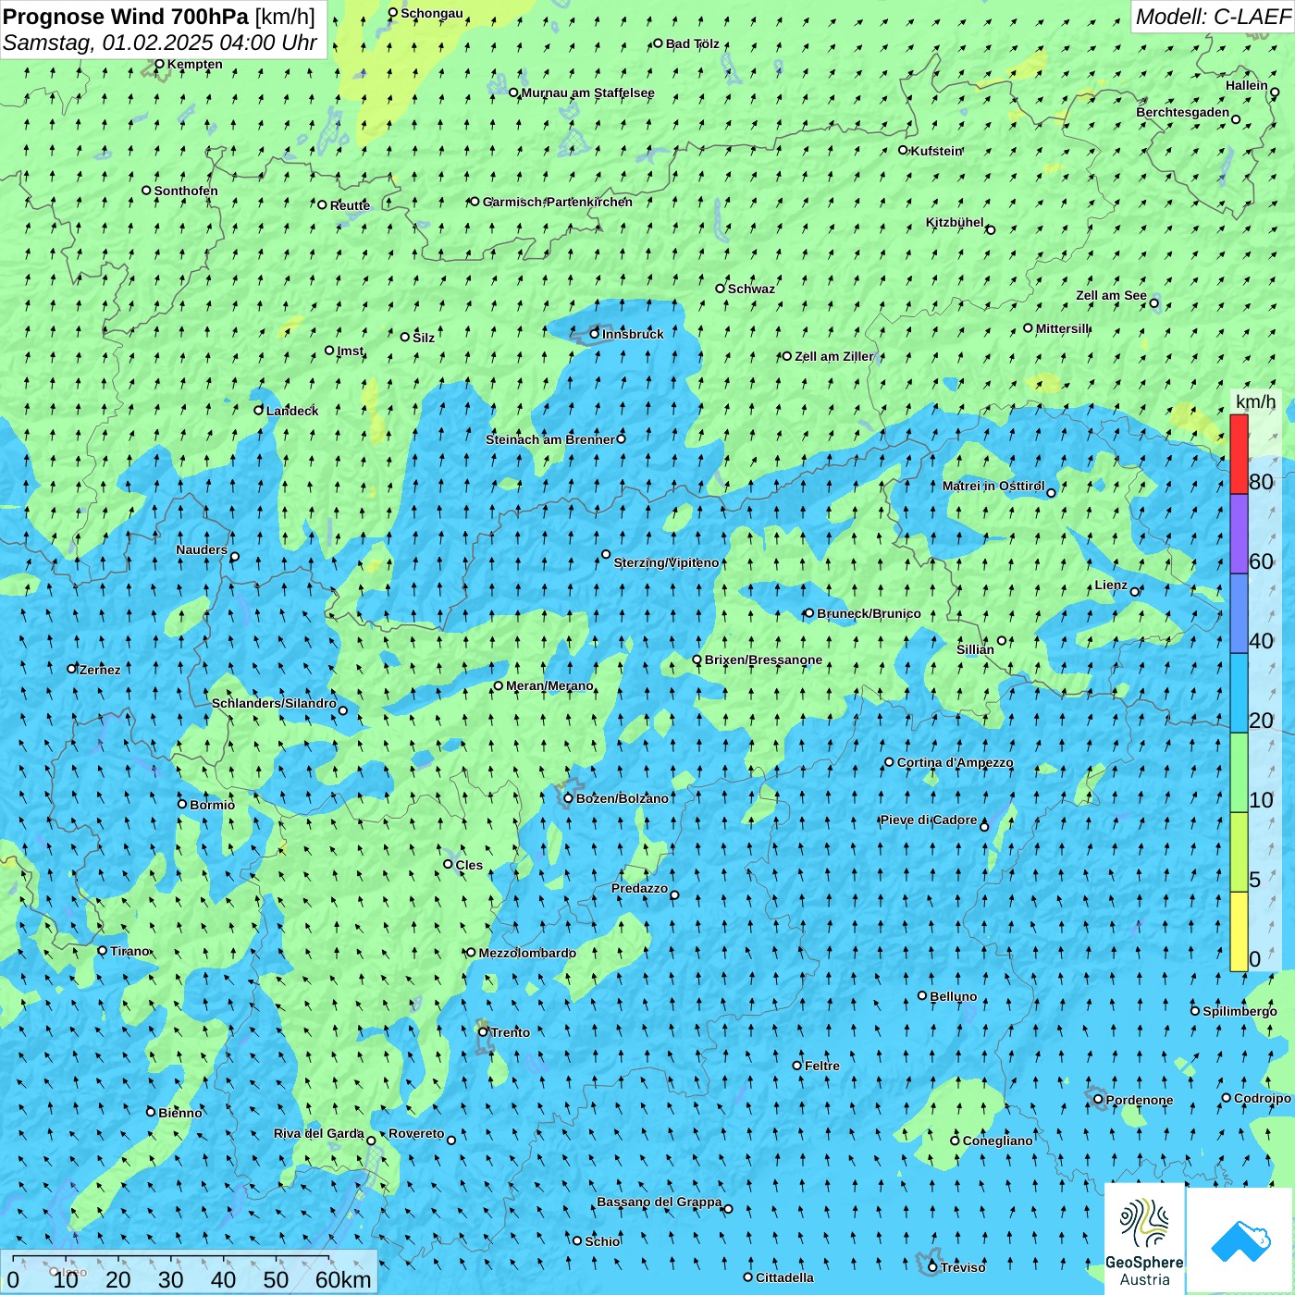Click the 'Meran/Merano' label
Screen dimensions: 1295x1295
click(x=549, y=685)
